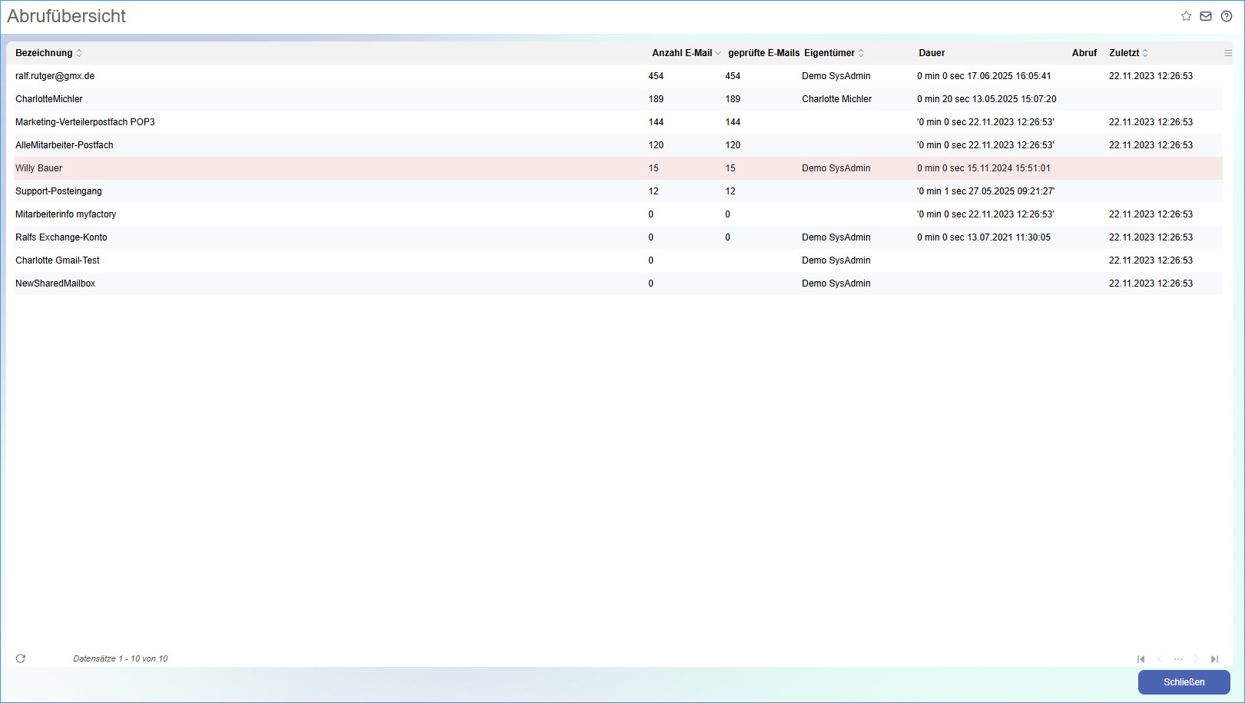Open Marketing-Verteilerpostfach POP3 entry

point(85,122)
